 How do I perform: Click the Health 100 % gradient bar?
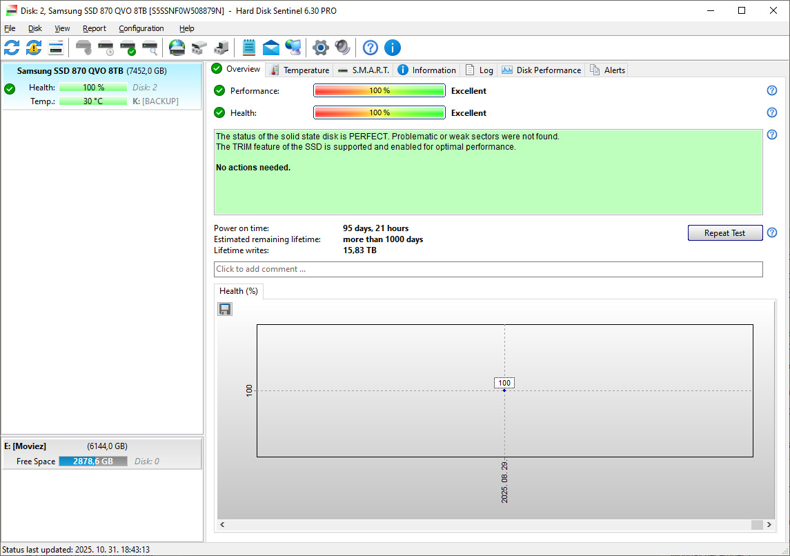pyautogui.click(x=379, y=113)
